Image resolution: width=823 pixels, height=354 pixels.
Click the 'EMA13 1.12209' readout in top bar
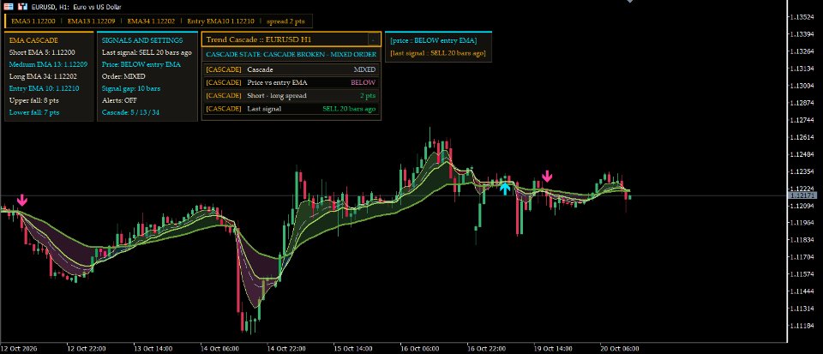pyautogui.click(x=90, y=21)
